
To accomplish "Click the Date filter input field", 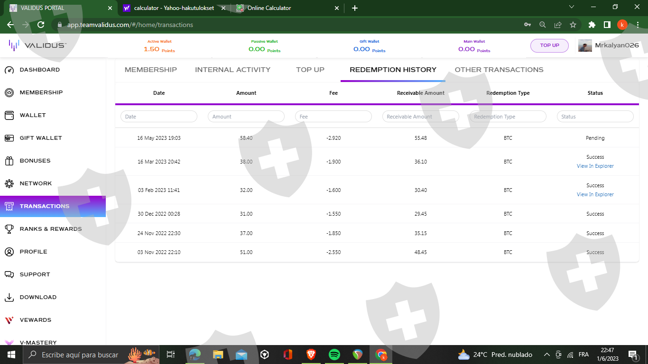I will (x=159, y=117).
